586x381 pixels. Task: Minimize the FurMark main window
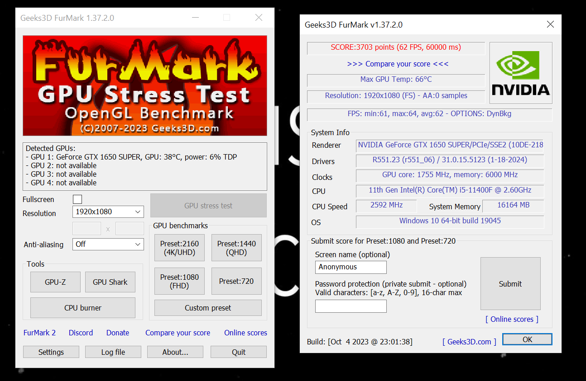[195, 18]
